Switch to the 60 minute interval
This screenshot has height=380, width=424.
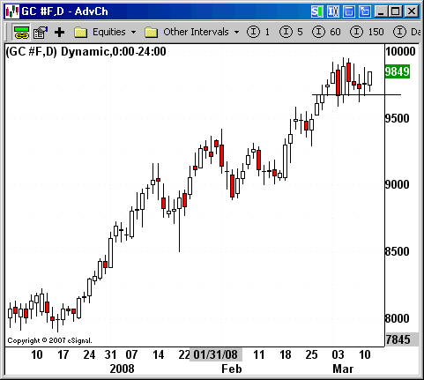point(326,32)
